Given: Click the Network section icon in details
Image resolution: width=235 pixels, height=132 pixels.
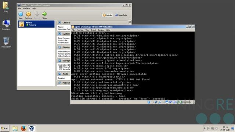Looking at the screenshot, I should click(x=59, y=83).
